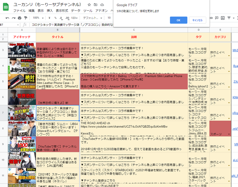
Task: Click the Undo arrow in the toolbar
Action: pyautogui.click(x=7, y=18)
